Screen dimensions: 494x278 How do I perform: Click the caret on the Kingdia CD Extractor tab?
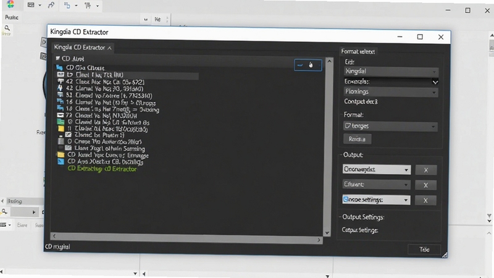109,48
